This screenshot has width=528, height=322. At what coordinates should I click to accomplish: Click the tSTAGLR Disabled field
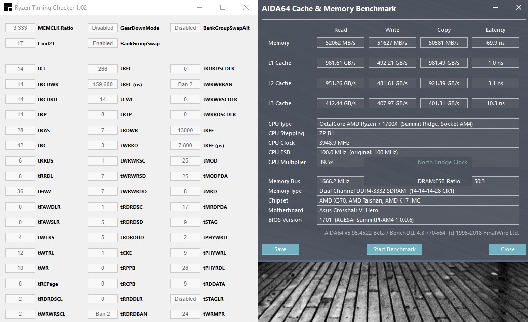coord(185,299)
